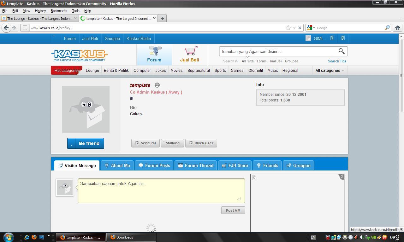
Task: Click the info icon on the side panel
Action: (342, 176)
